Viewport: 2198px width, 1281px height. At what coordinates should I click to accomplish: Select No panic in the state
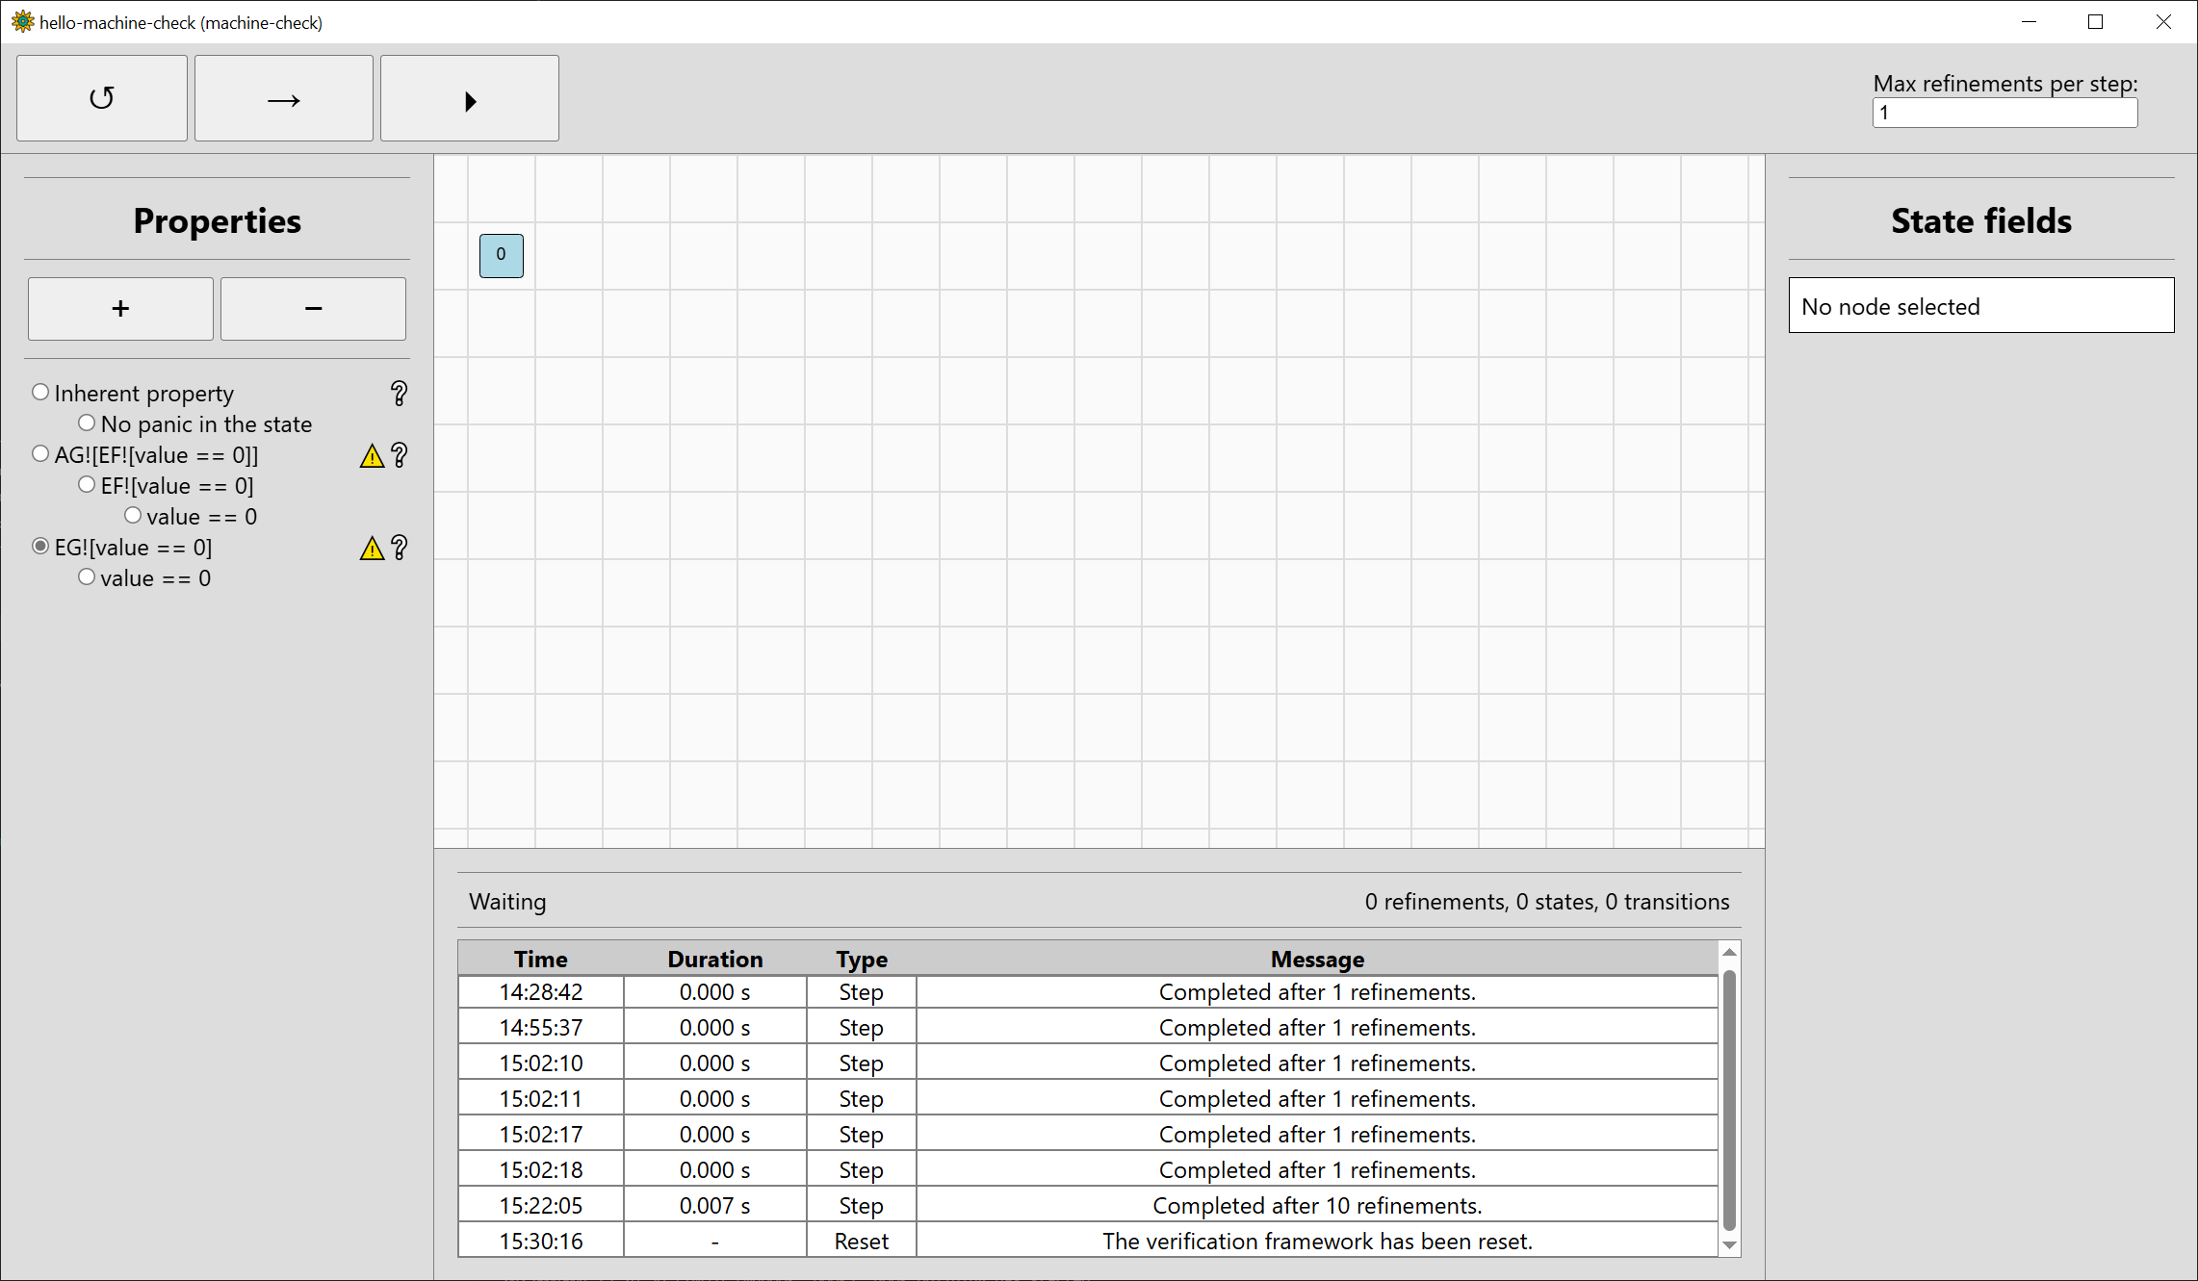pyautogui.click(x=87, y=423)
